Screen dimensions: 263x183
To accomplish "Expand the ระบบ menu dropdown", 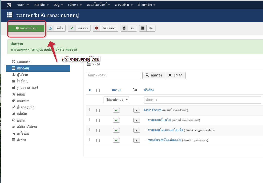I will [23, 5].
